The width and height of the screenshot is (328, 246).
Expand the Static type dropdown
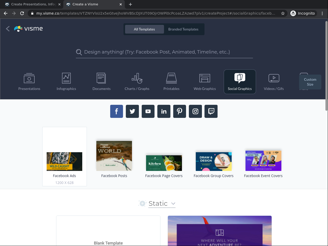pos(162,203)
